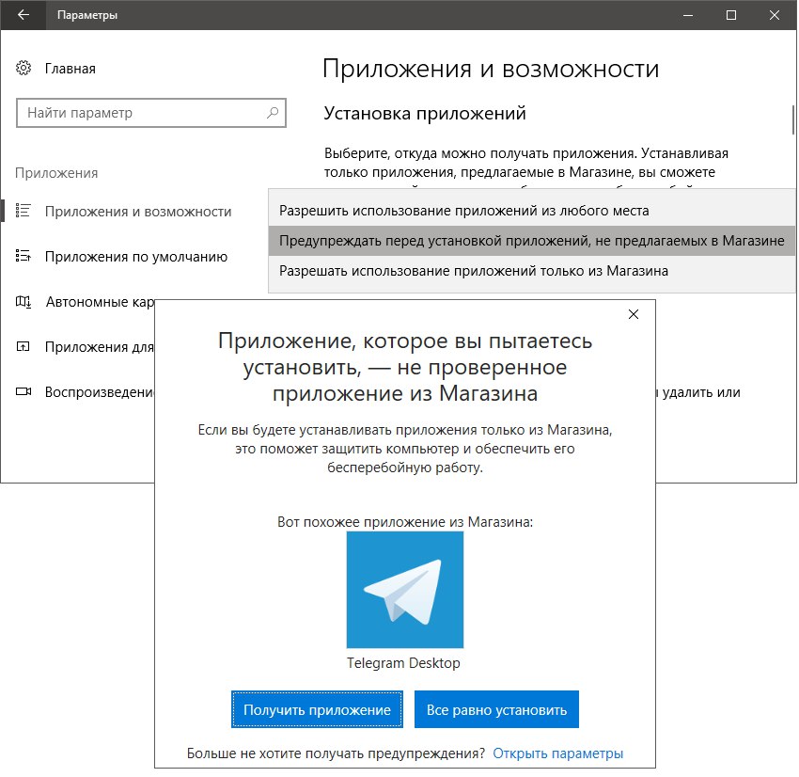
Task: Click the Telegram Desktop app thumbnail
Action: [405, 590]
